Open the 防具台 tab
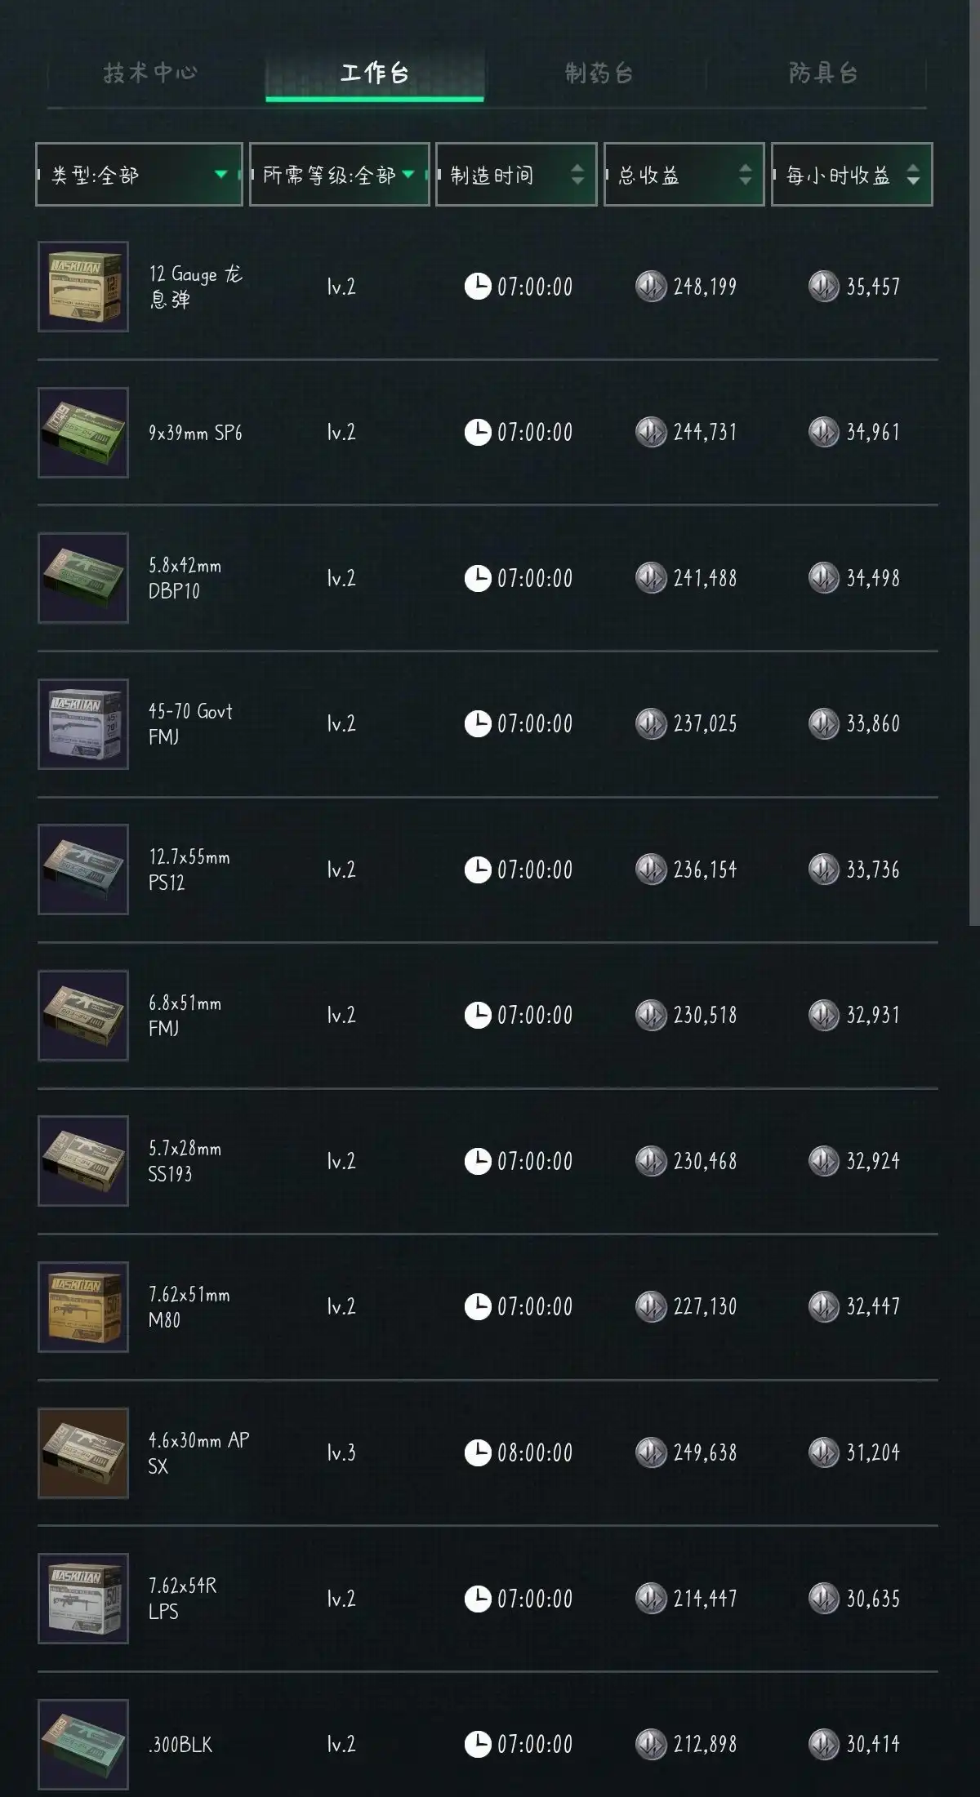The image size is (980, 1797). click(x=822, y=73)
